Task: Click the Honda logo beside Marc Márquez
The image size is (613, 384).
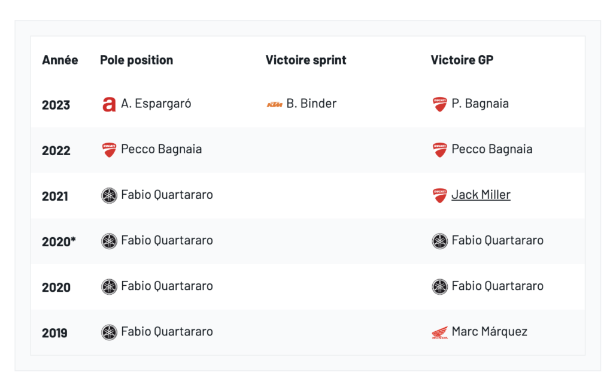Action: pos(439,332)
